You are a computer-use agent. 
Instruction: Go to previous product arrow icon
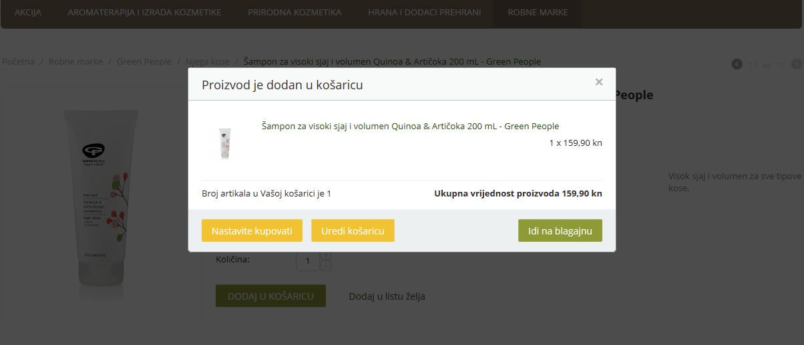(737, 64)
